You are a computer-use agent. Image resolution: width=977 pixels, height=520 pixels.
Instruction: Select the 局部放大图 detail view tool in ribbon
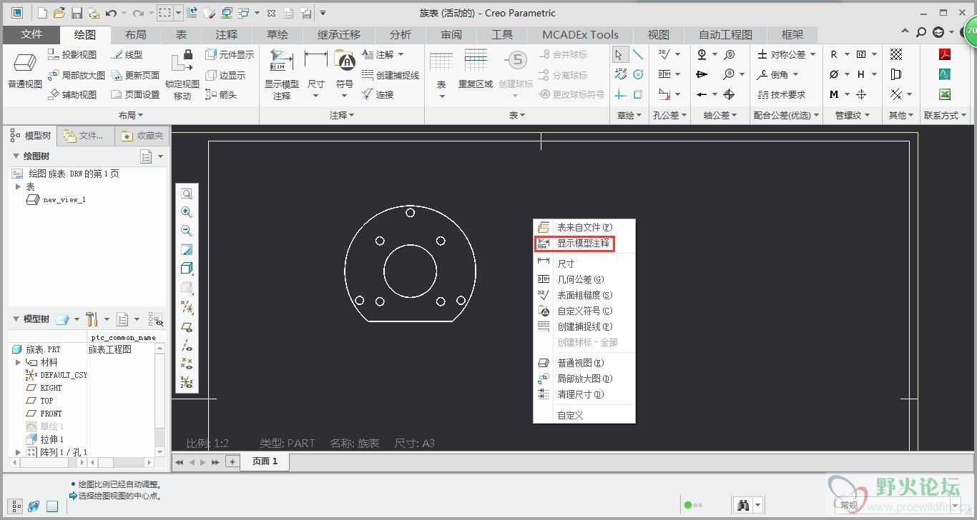[76, 75]
